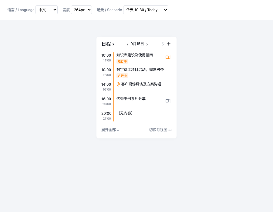This screenshot has width=273, height=212.
Task: Open the 场景 / Scenario dropdown
Action: [x=146, y=10]
